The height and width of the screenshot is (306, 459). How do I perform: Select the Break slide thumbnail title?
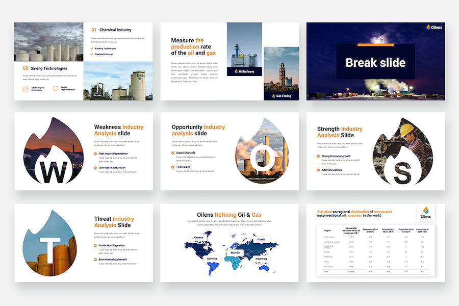[375, 63]
